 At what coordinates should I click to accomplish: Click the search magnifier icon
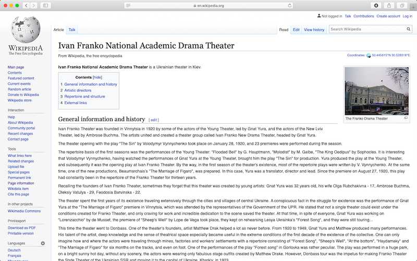pyautogui.click(x=408, y=29)
